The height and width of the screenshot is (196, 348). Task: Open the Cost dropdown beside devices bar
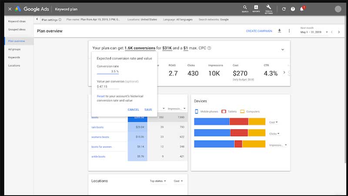click(273, 122)
